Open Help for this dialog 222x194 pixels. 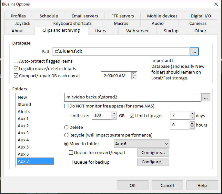coord(202,185)
